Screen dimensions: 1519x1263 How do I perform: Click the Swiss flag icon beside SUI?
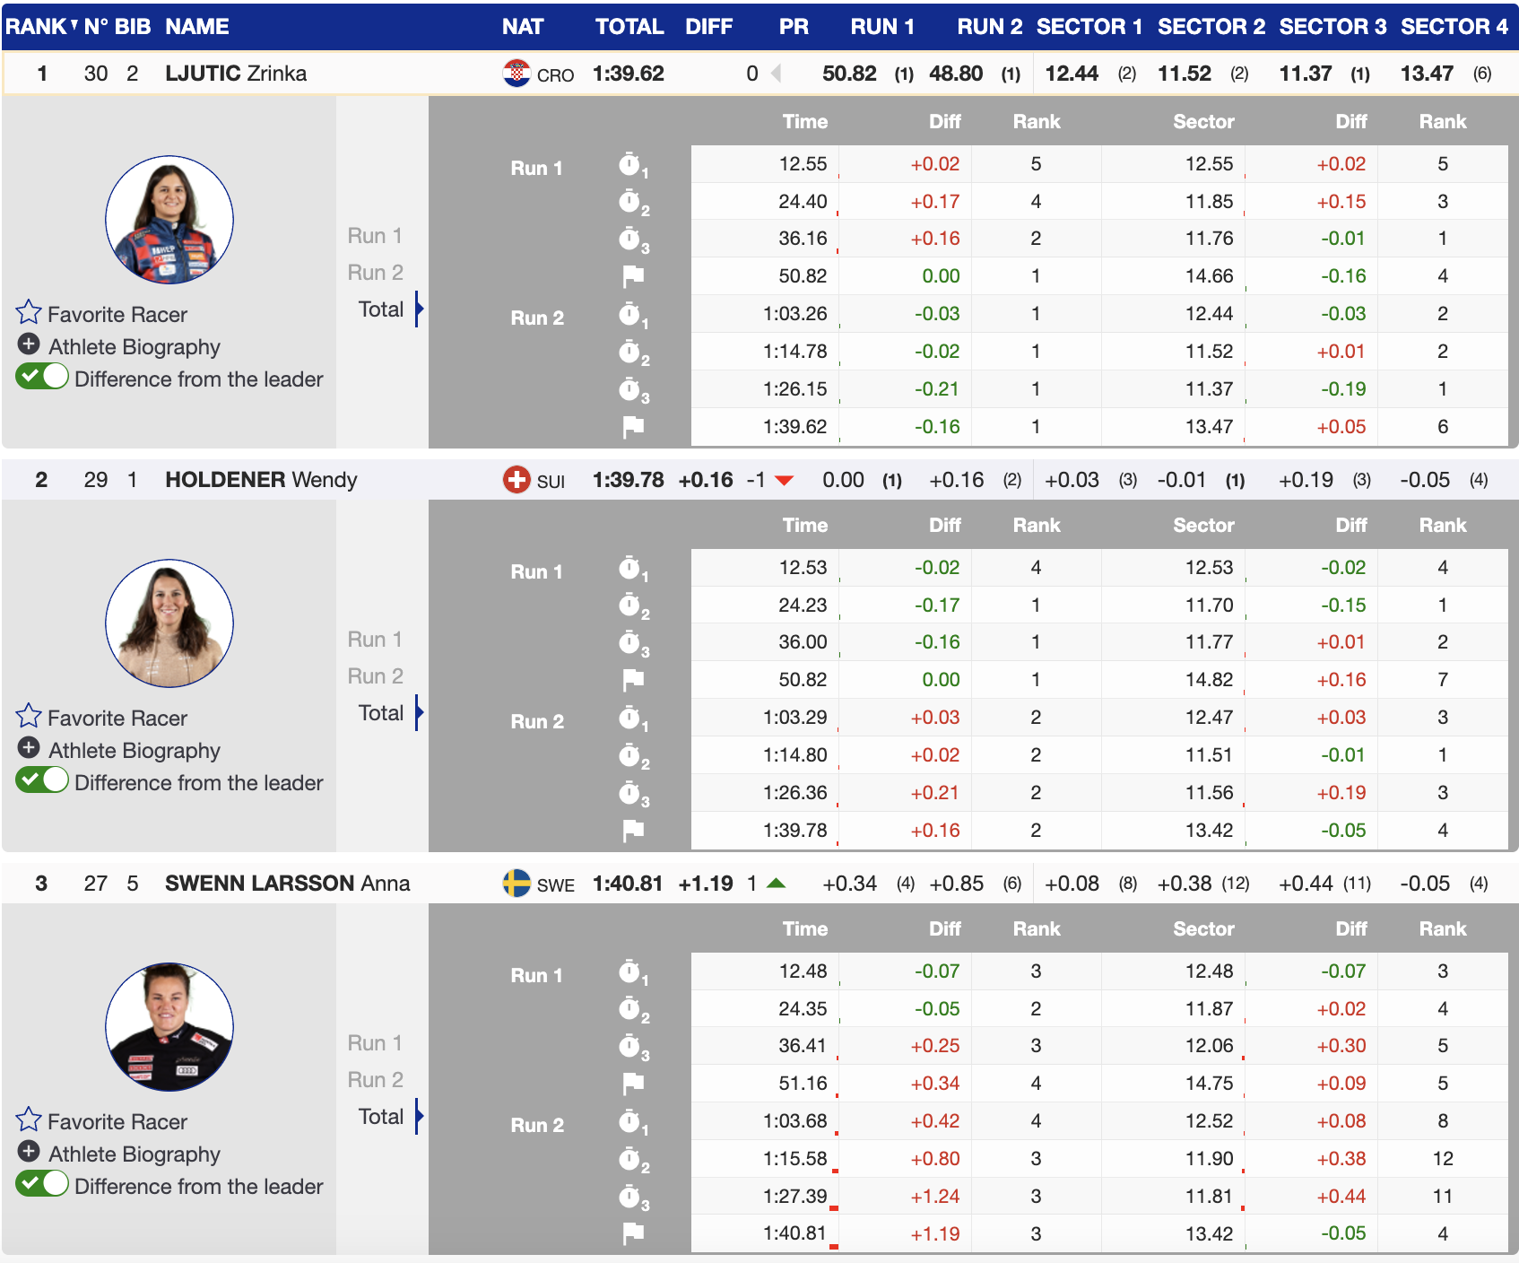[x=516, y=480]
